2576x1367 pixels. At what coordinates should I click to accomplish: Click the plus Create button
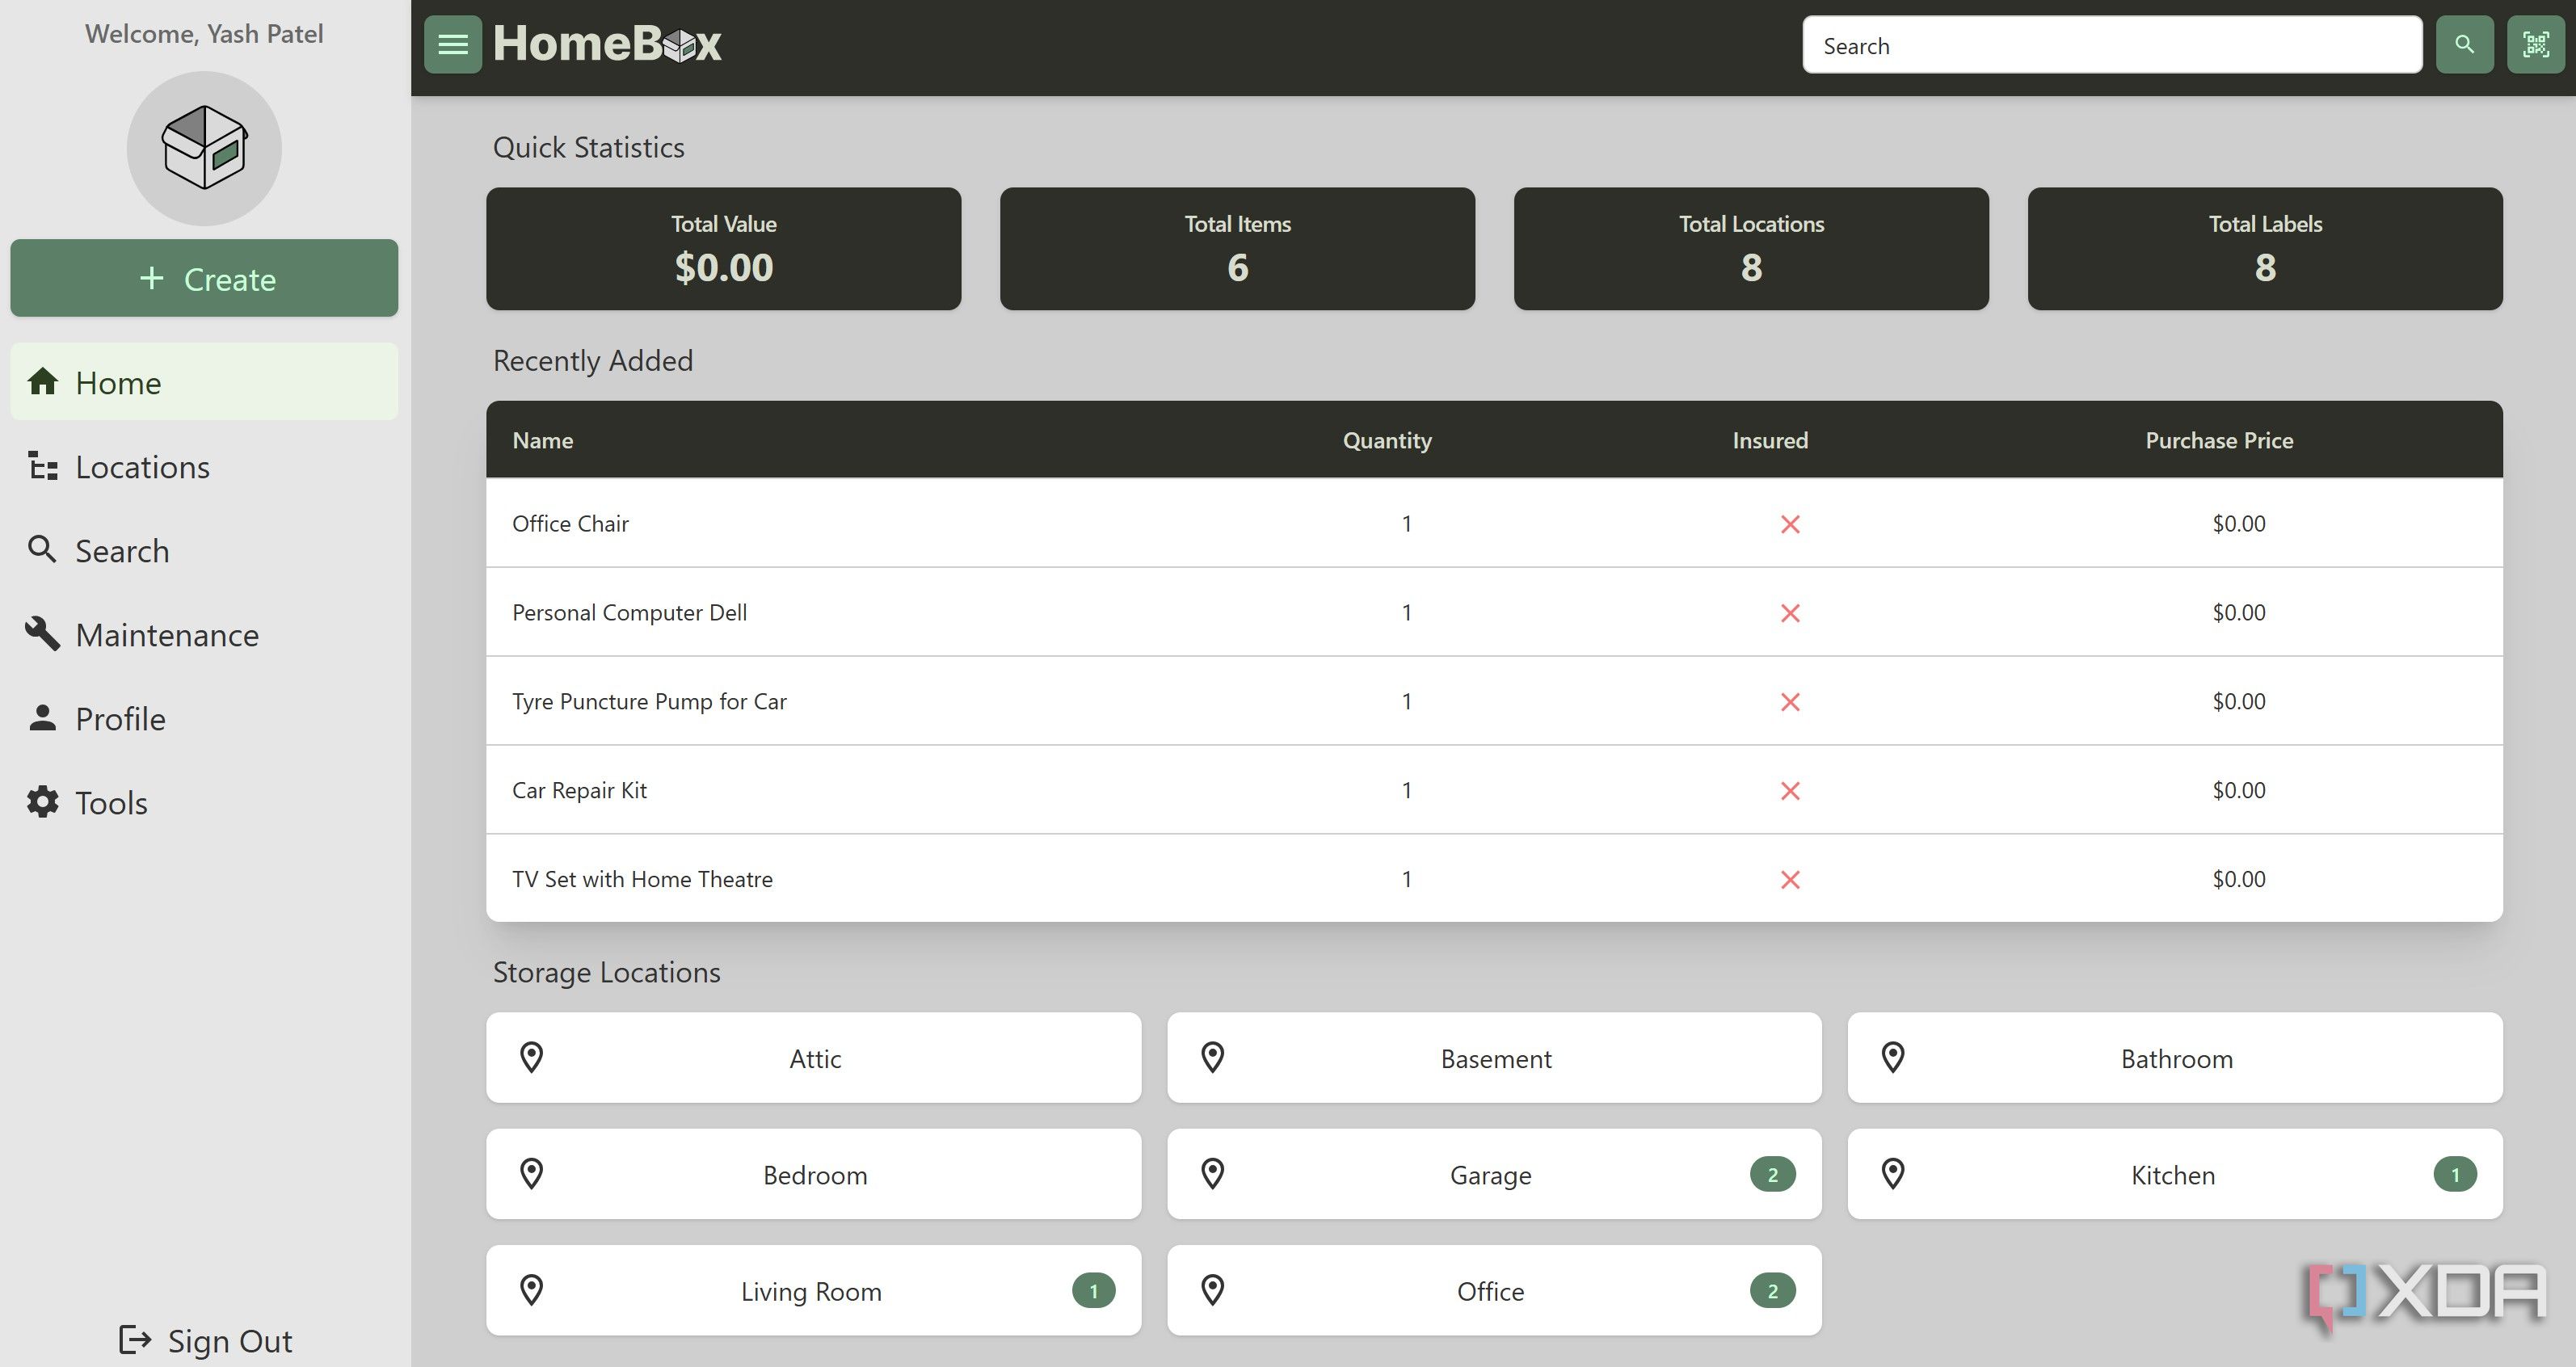204,278
